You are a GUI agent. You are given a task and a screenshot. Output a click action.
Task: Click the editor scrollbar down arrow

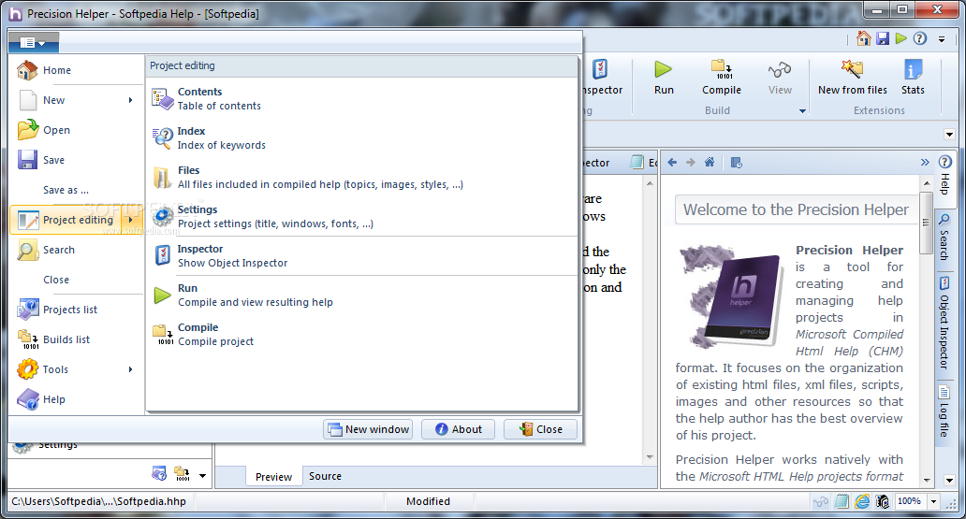(650, 457)
